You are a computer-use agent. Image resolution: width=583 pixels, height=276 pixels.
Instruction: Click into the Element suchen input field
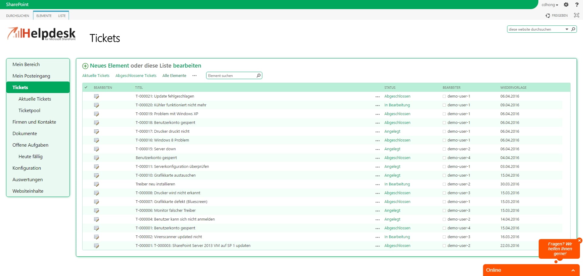pos(231,75)
